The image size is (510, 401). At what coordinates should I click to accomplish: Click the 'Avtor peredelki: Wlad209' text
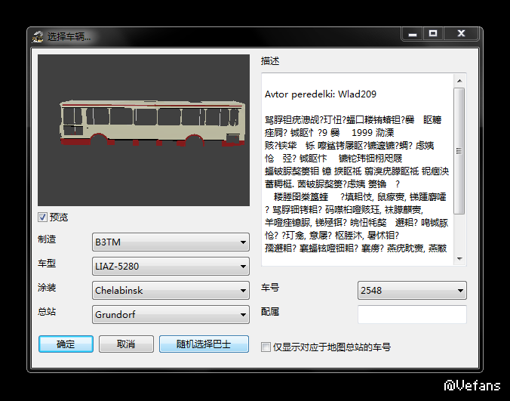(x=321, y=94)
